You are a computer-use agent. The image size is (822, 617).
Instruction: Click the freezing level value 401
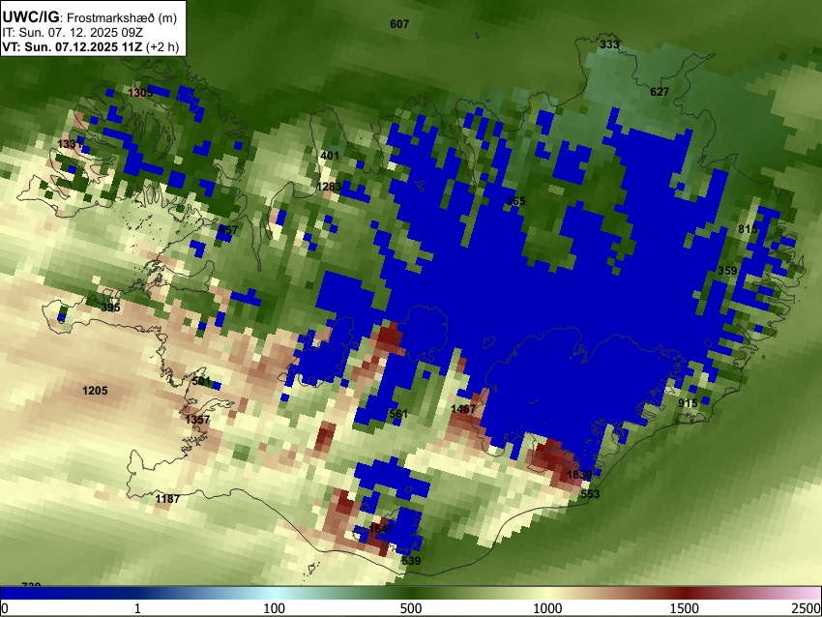coord(329,156)
